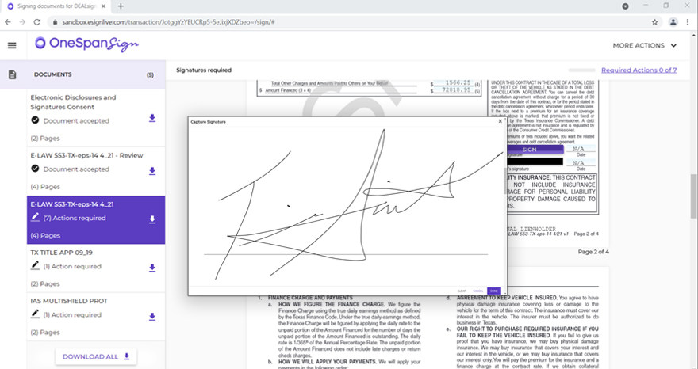Close the Capture Signature dialog

coord(500,121)
